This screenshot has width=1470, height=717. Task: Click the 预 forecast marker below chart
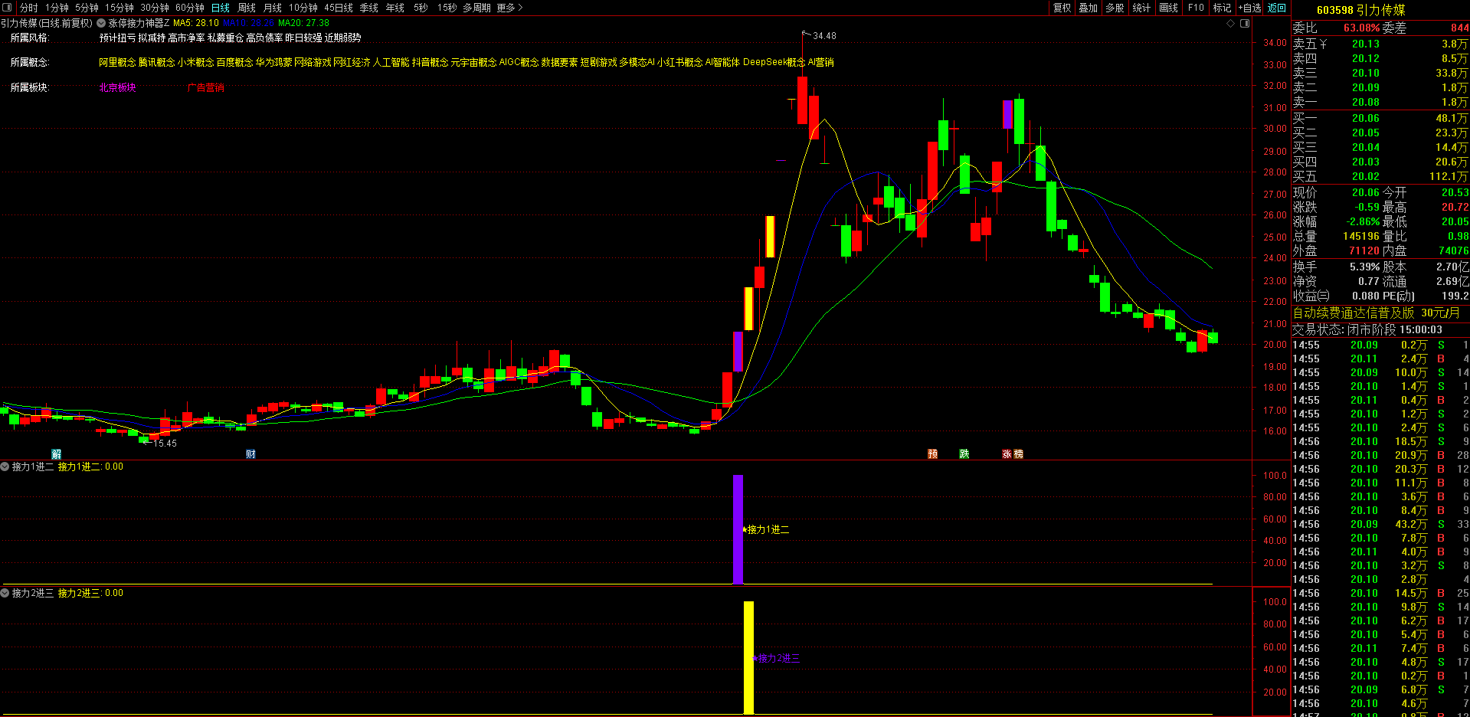coord(932,454)
